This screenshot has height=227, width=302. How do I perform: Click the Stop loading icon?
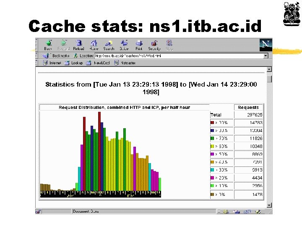(169, 45)
